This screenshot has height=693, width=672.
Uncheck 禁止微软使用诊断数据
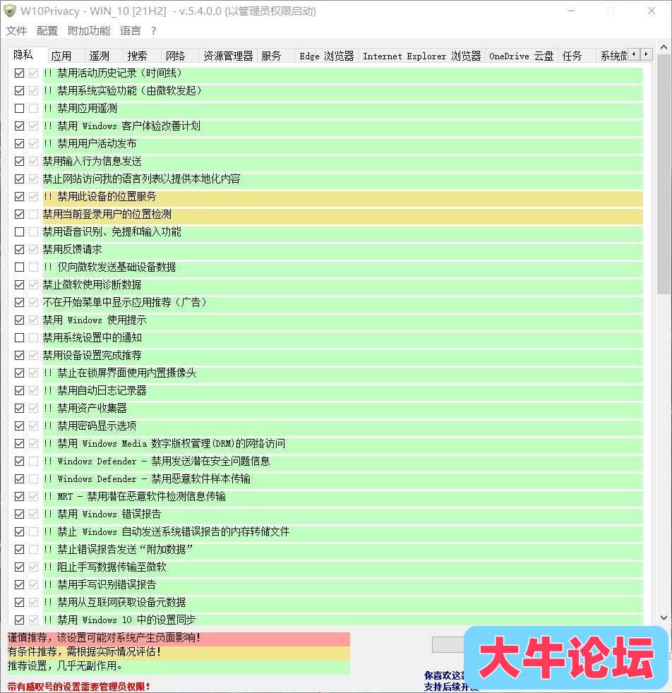(20, 285)
